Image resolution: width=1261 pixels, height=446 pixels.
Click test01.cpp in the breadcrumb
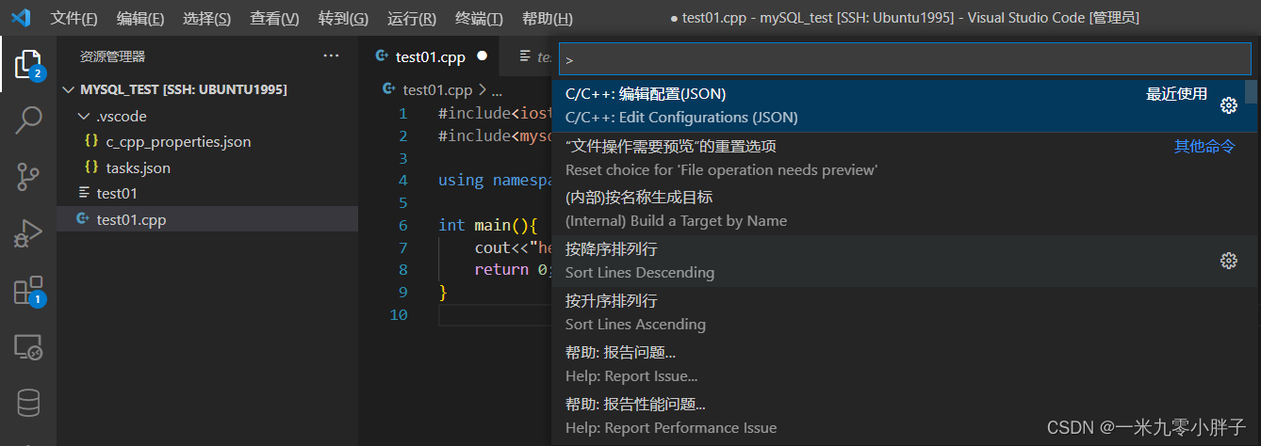pyautogui.click(x=437, y=90)
